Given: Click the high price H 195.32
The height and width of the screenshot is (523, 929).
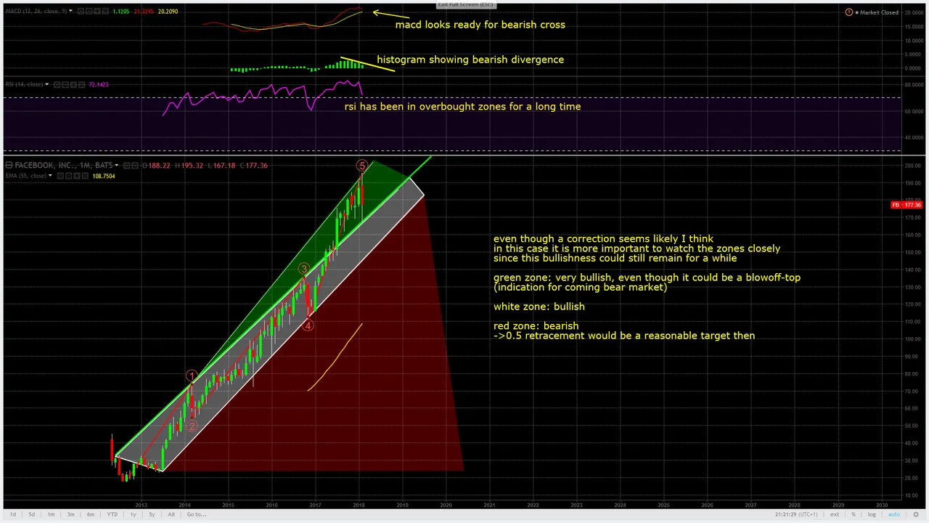Looking at the screenshot, I should pyautogui.click(x=188, y=166).
